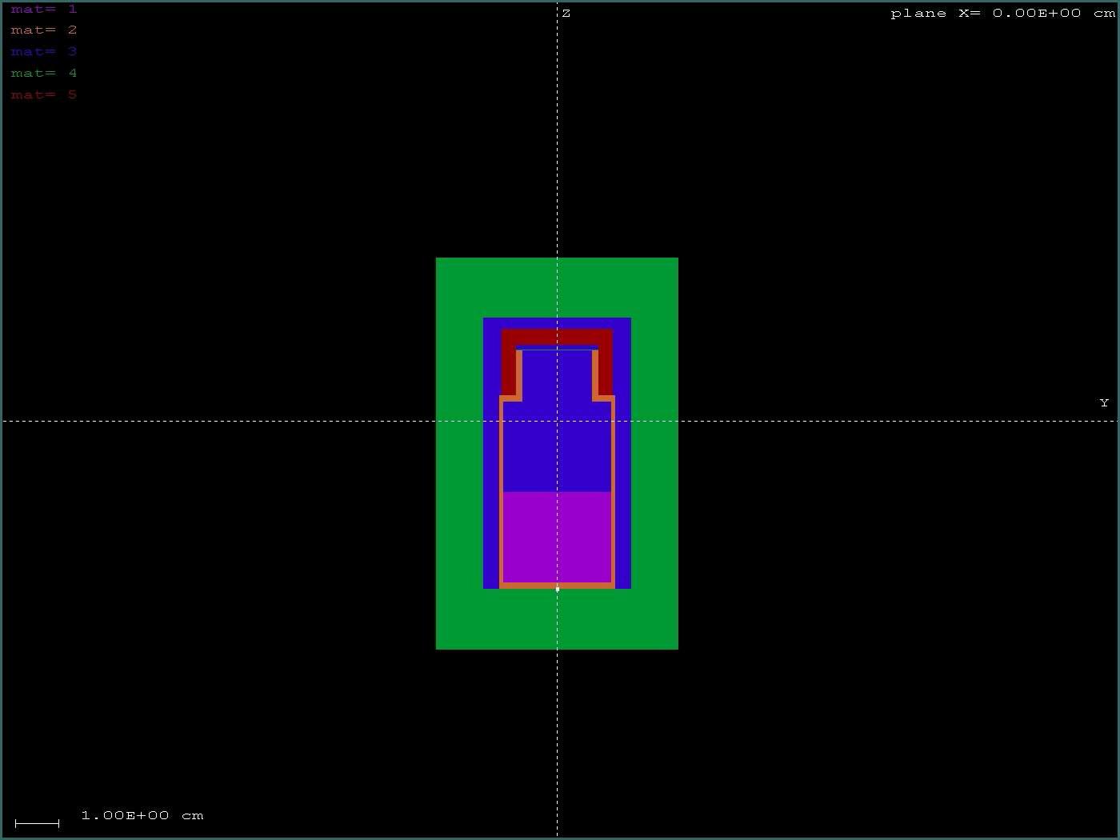Click the "mat= 4" legend entry
This screenshot has height=840, width=1120.
[x=44, y=74]
